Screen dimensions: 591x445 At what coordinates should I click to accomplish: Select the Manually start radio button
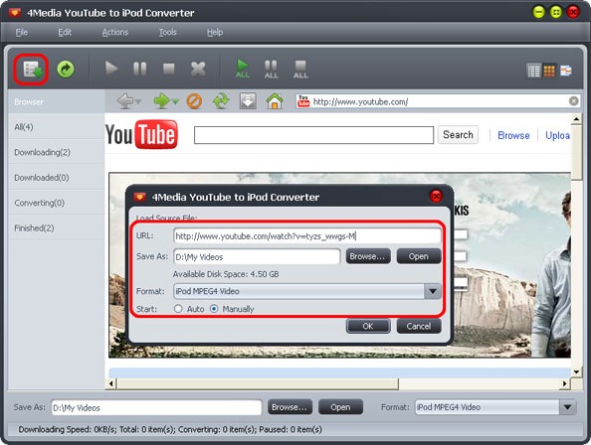[x=214, y=309]
